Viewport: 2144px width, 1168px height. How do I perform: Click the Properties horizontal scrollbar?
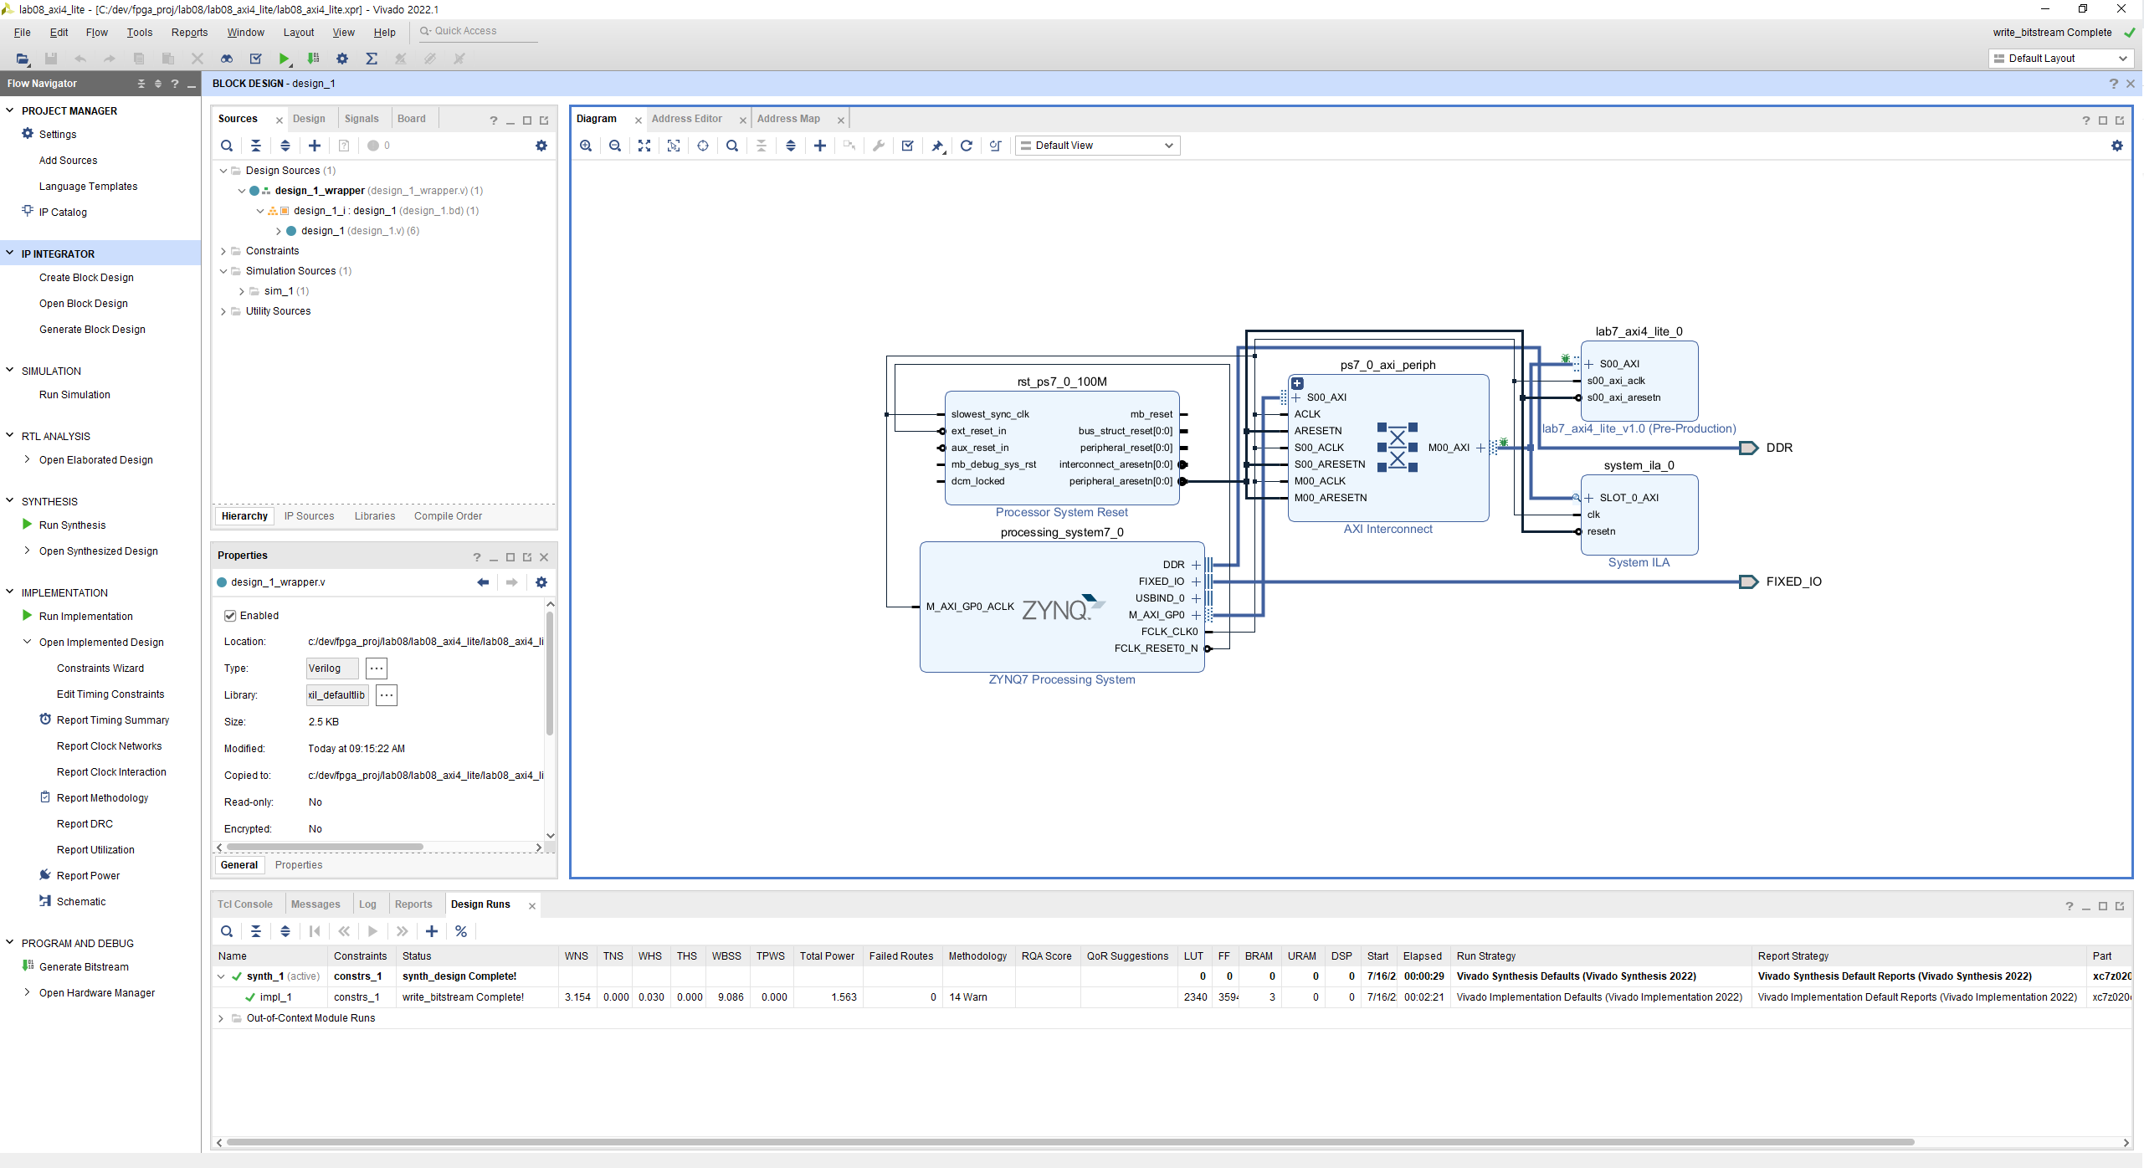click(326, 848)
